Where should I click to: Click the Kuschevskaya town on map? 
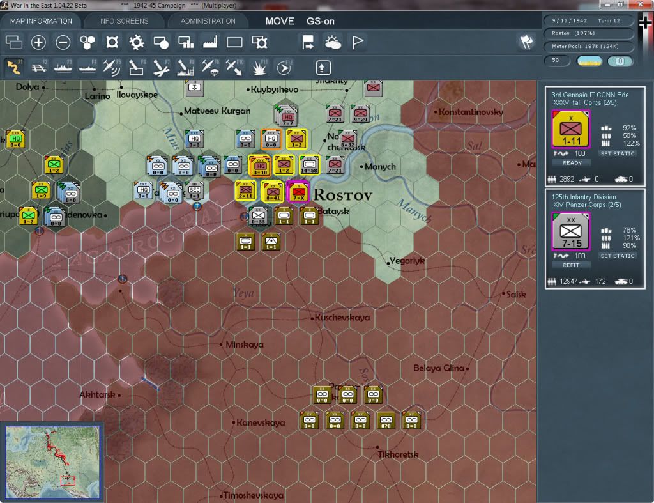point(342,318)
